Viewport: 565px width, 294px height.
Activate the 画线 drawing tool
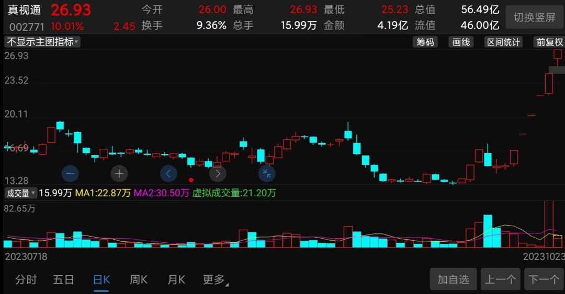click(x=461, y=42)
